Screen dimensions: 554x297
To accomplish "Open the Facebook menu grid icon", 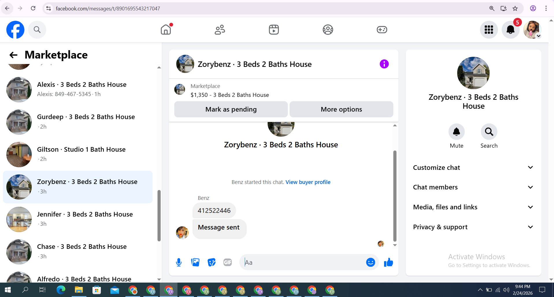I will click(489, 30).
